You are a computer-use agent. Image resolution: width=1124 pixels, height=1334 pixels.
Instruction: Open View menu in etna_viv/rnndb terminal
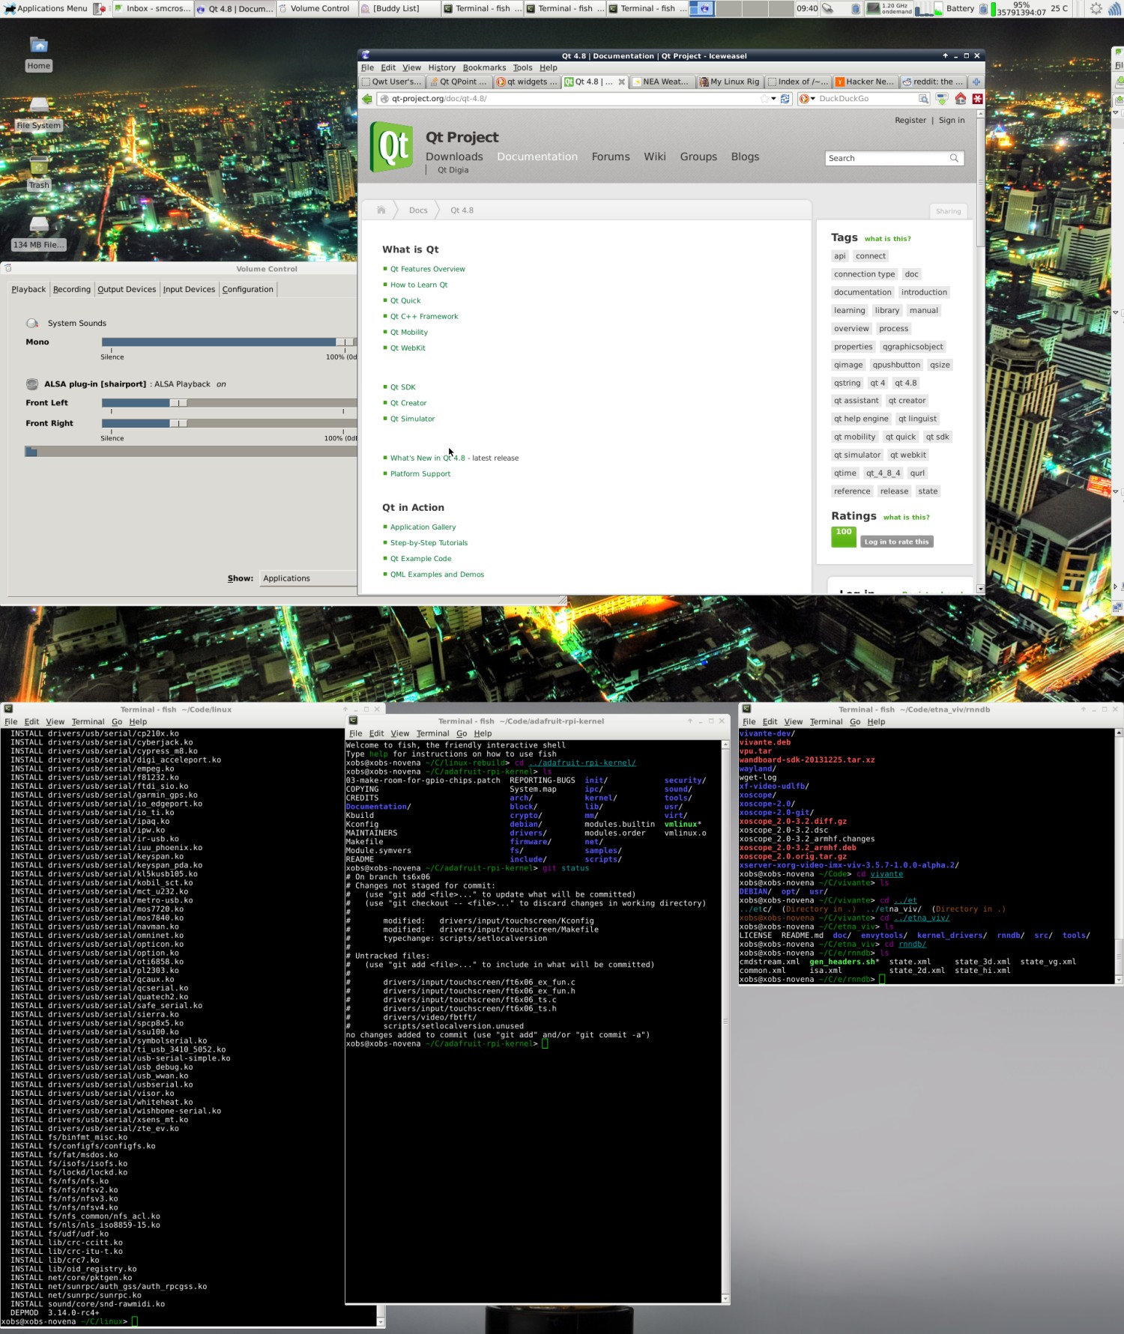[794, 722]
